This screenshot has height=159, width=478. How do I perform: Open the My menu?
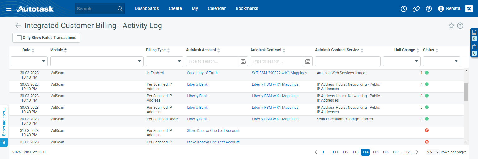pyautogui.click(x=195, y=9)
